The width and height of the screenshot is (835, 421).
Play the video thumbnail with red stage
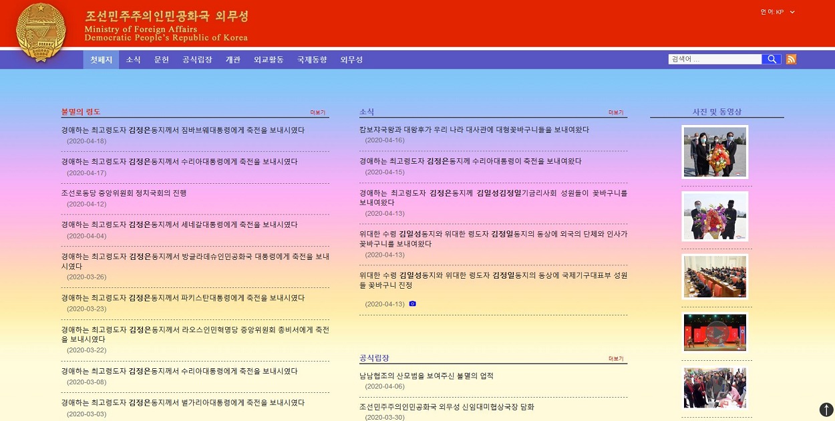coord(715,332)
